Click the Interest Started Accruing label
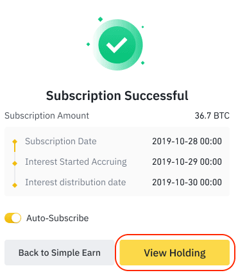The image size is (238, 275). point(76,162)
